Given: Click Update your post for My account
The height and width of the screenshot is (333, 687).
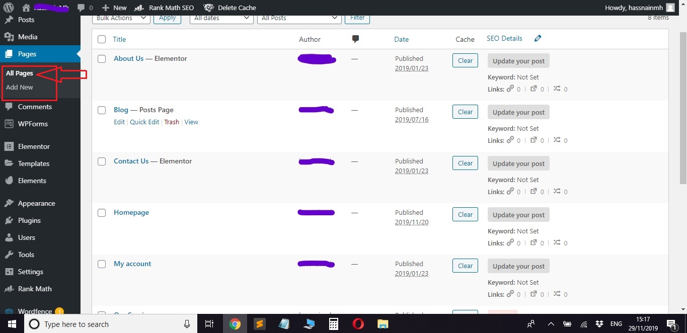Looking at the screenshot, I should pyautogui.click(x=518, y=266).
